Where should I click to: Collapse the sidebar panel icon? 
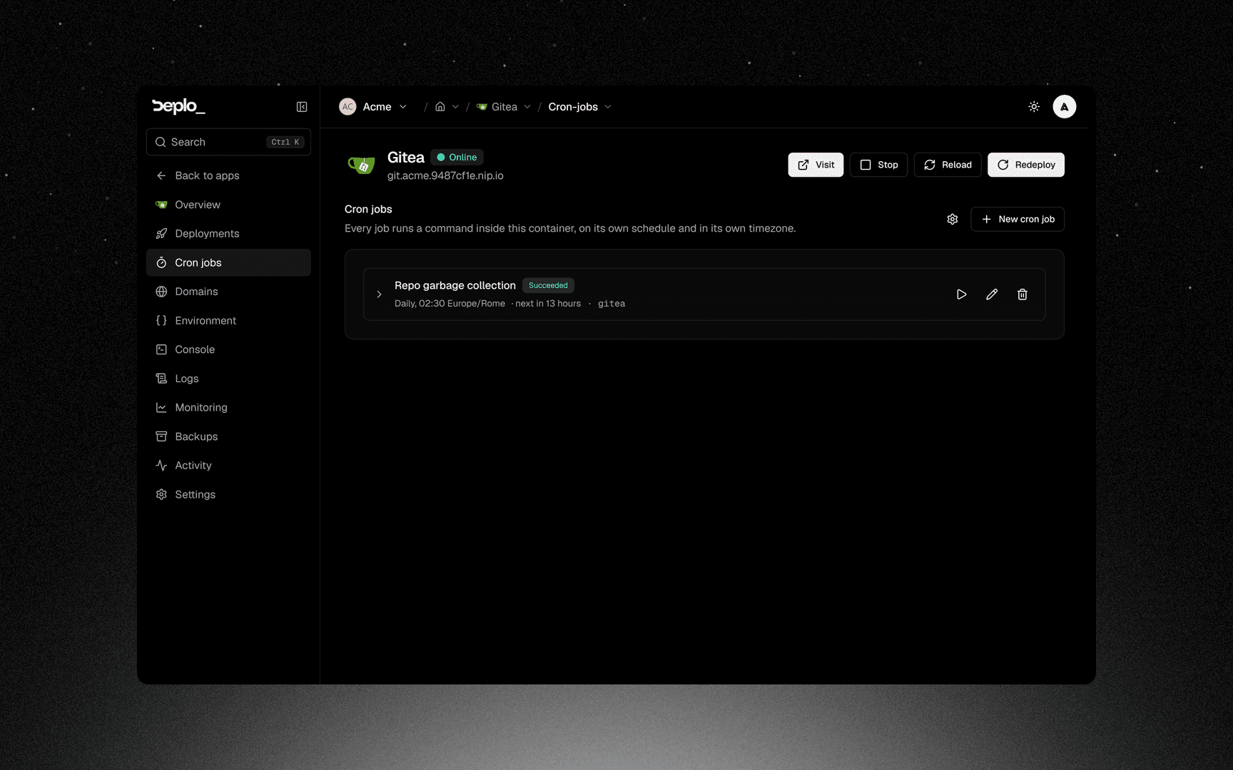coord(302,107)
